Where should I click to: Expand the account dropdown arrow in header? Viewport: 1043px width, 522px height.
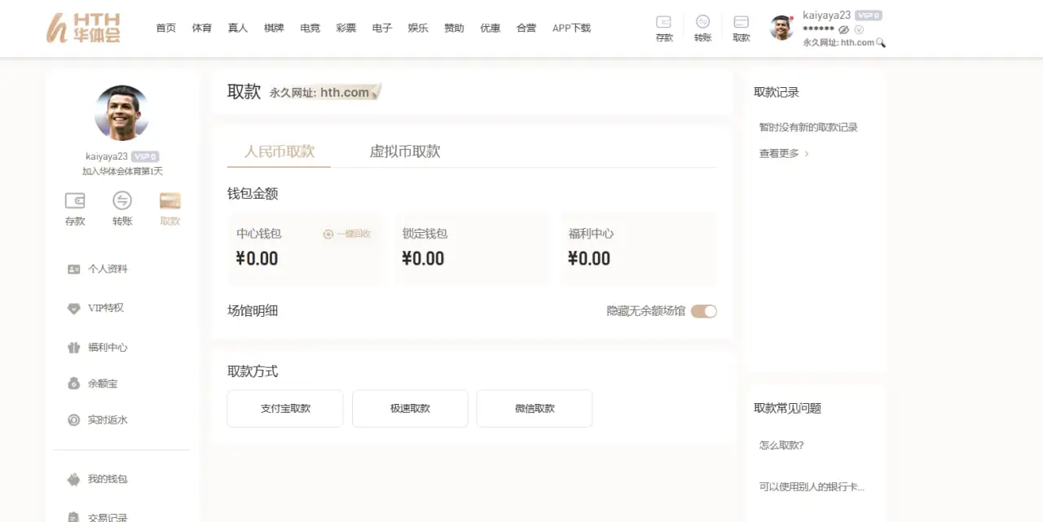coord(859,29)
